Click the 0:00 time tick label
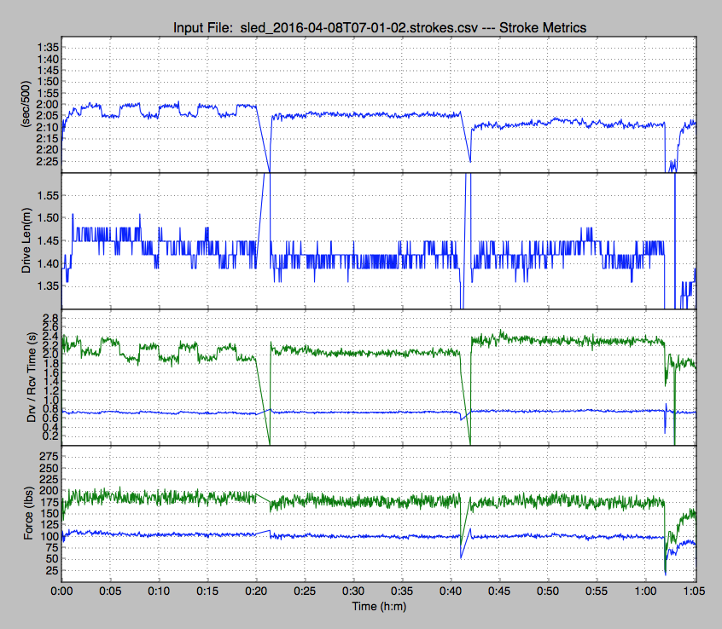The width and height of the screenshot is (722, 629). (61, 590)
